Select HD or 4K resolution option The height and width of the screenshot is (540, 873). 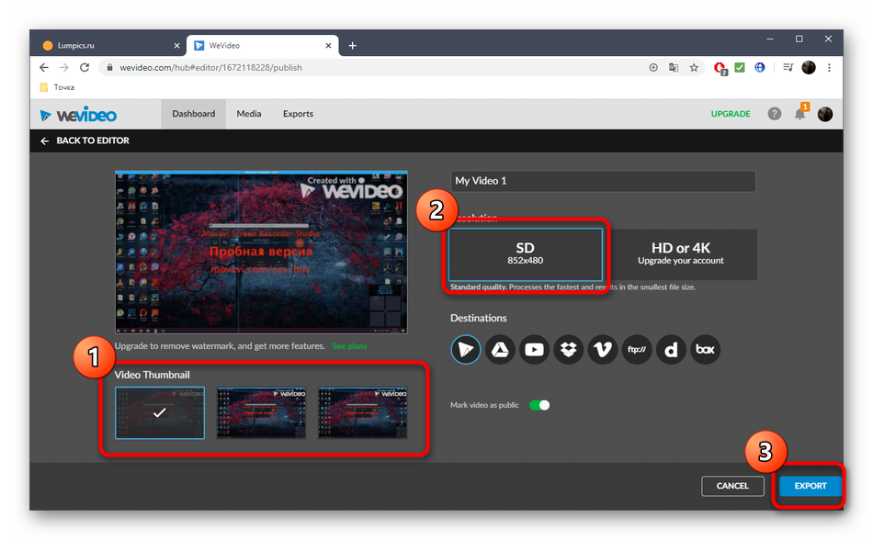point(680,253)
